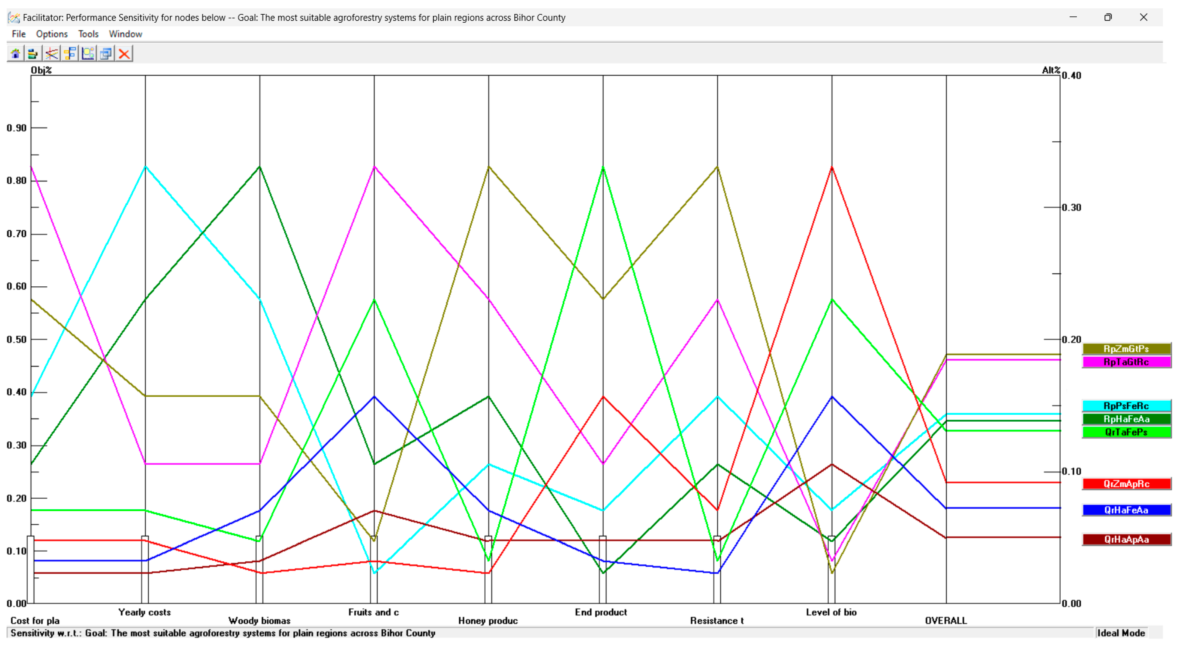Click the 'Level of bio' axis label

pyautogui.click(x=831, y=613)
